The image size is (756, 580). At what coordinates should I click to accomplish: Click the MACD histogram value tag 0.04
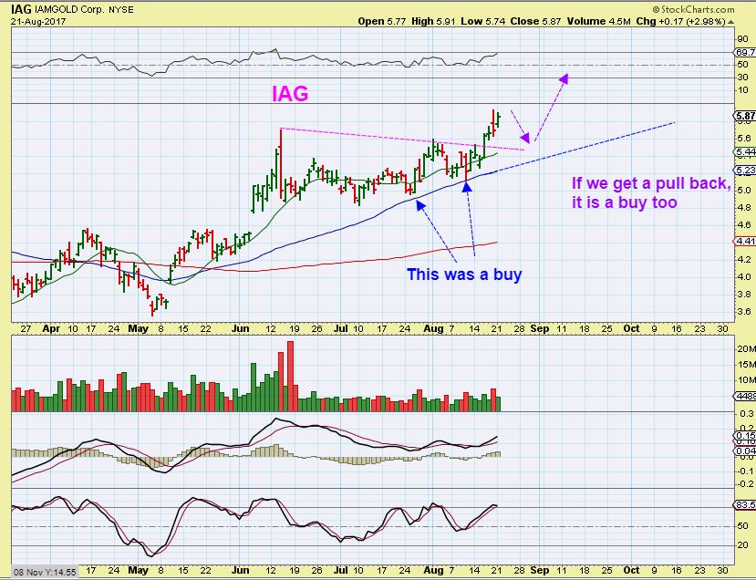[745, 451]
